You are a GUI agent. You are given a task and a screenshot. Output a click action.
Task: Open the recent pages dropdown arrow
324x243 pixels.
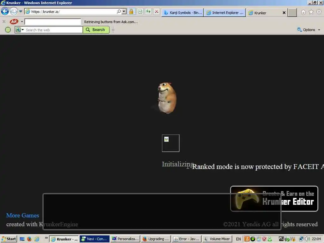[21, 11]
